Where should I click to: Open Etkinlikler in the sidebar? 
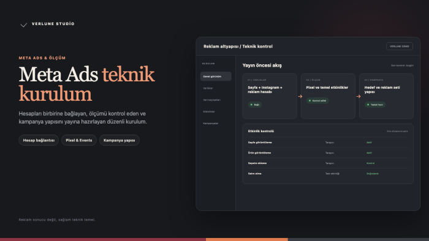click(x=209, y=111)
